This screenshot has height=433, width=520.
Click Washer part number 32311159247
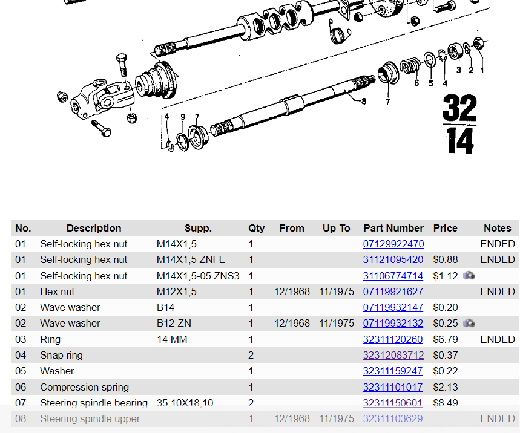[x=393, y=371]
